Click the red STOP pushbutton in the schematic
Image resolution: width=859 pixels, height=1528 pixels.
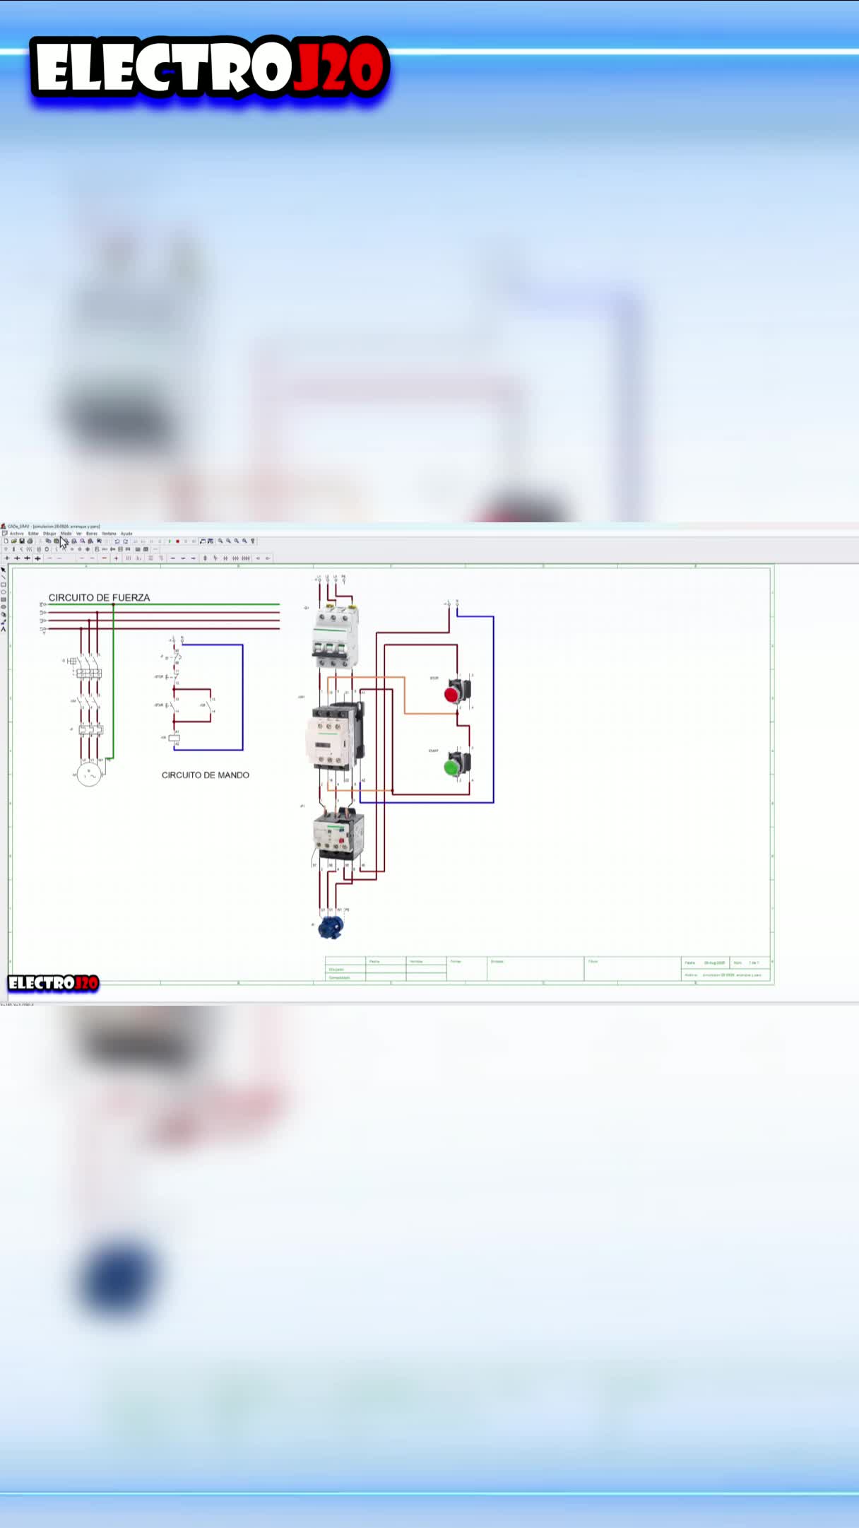click(x=456, y=692)
